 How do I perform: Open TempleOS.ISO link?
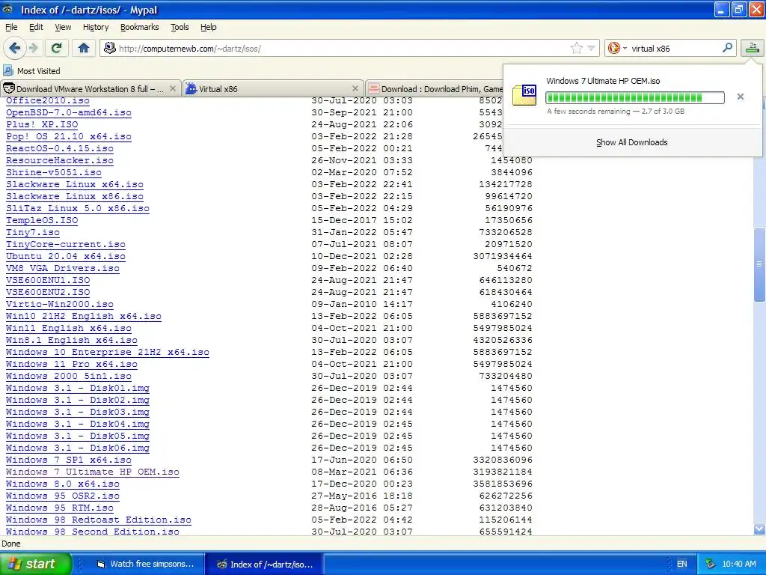click(42, 220)
